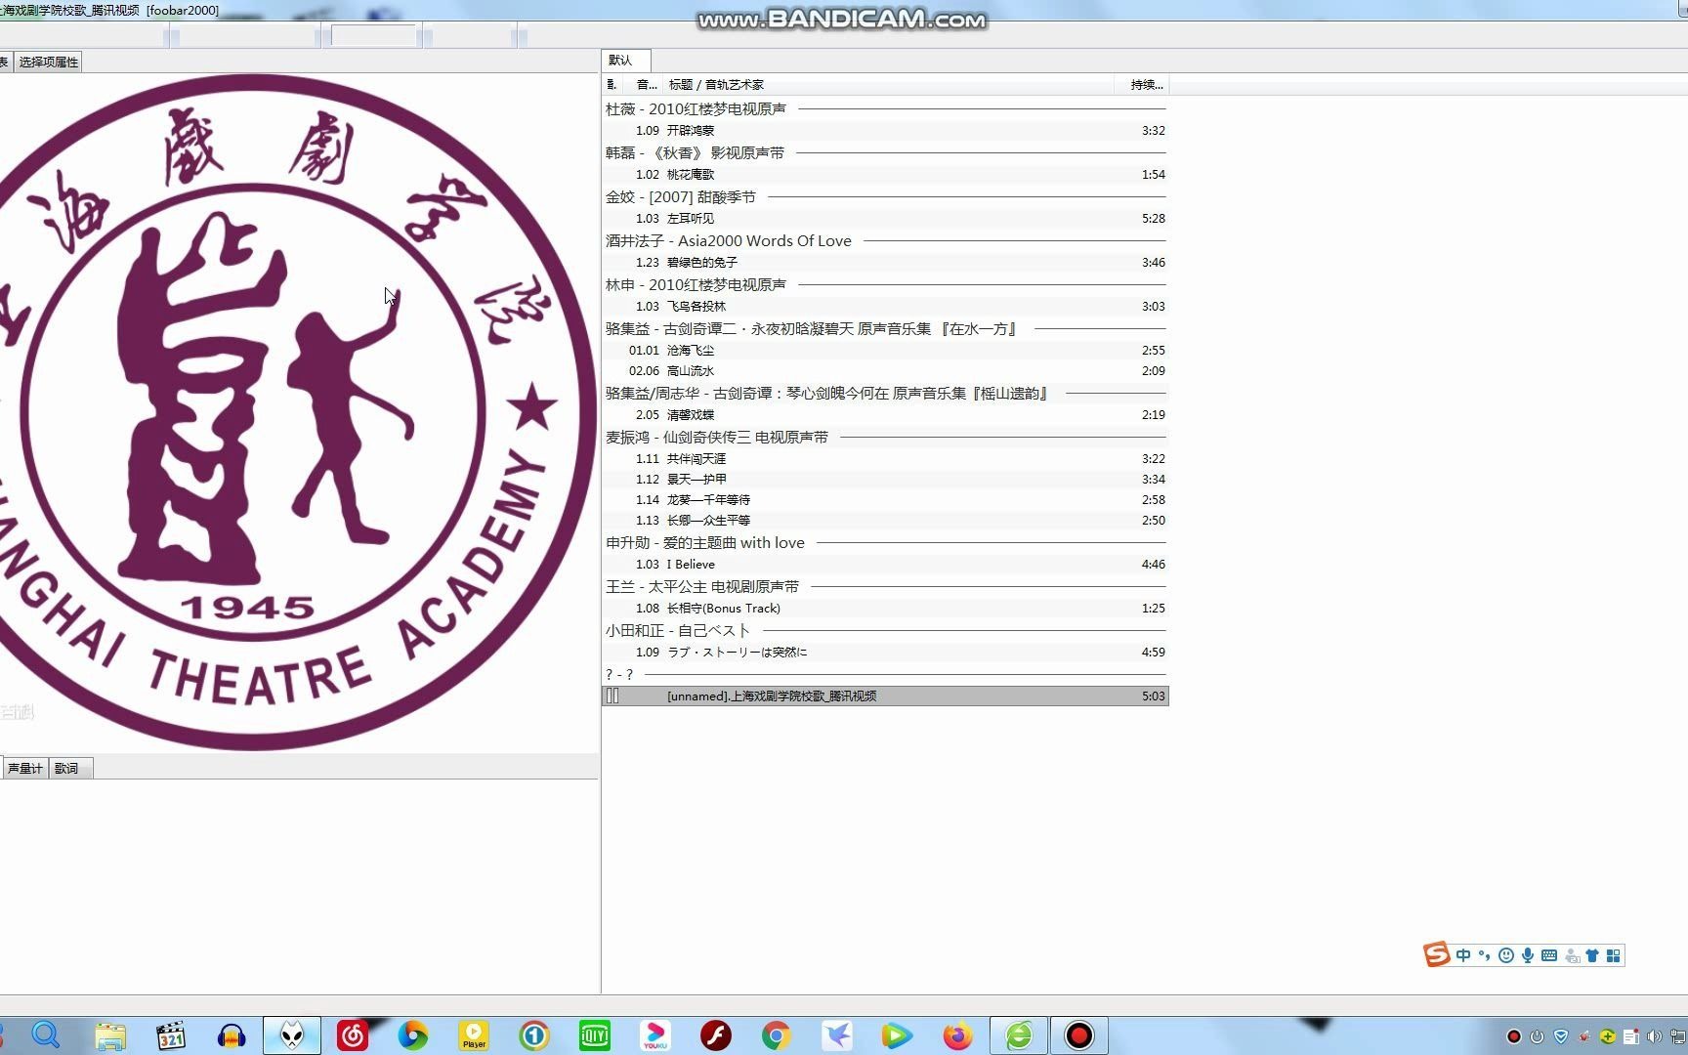Activate Sogou voice input microphone
The image size is (1688, 1055).
(1528, 955)
